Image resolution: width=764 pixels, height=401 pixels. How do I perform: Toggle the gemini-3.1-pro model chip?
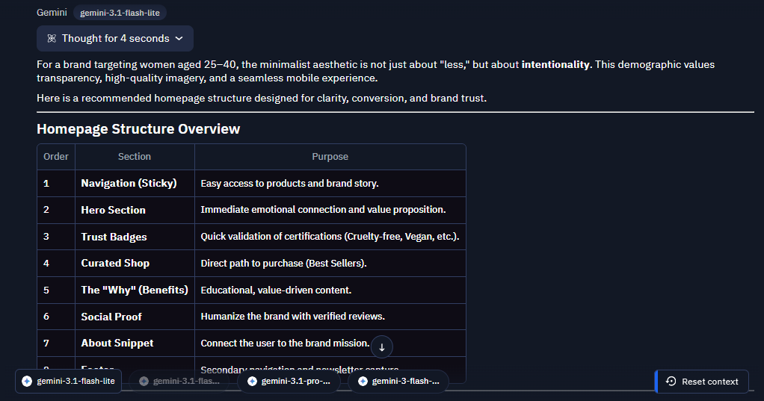point(290,381)
